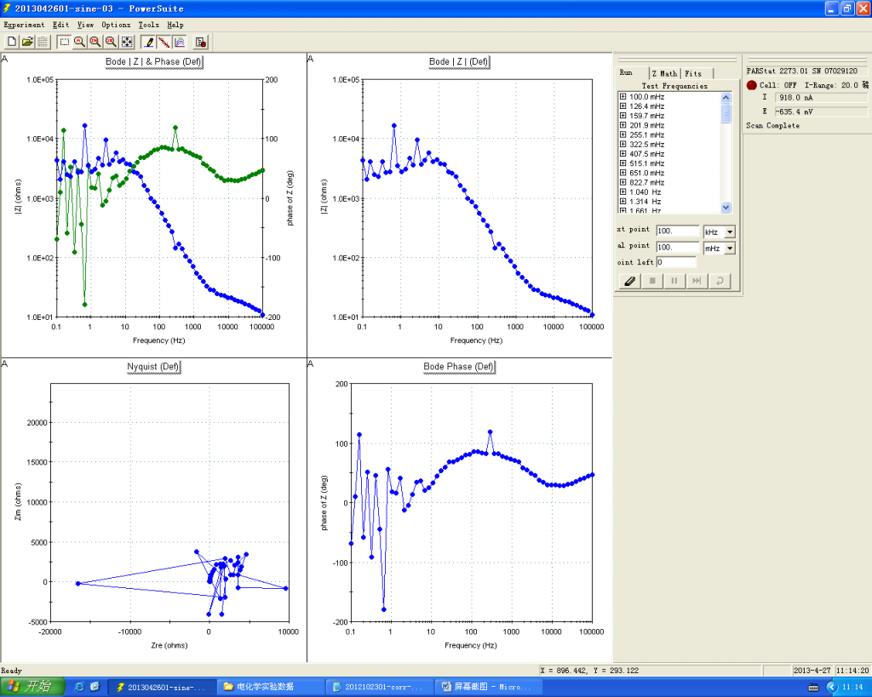The height and width of the screenshot is (697, 872).
Task: Click the final point value field beside the mHz dropdown
Action: (677, 248)
